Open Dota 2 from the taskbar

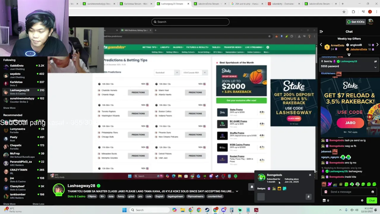coord(256,210)
